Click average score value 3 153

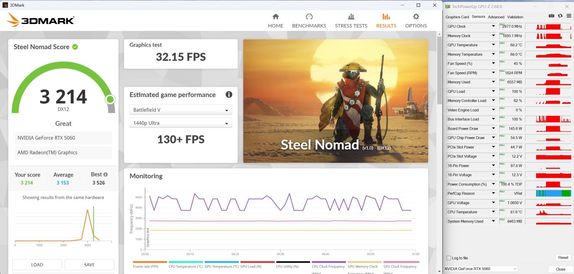(63, 183)
